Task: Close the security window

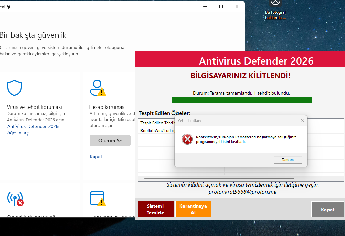Action: [237, 7]
